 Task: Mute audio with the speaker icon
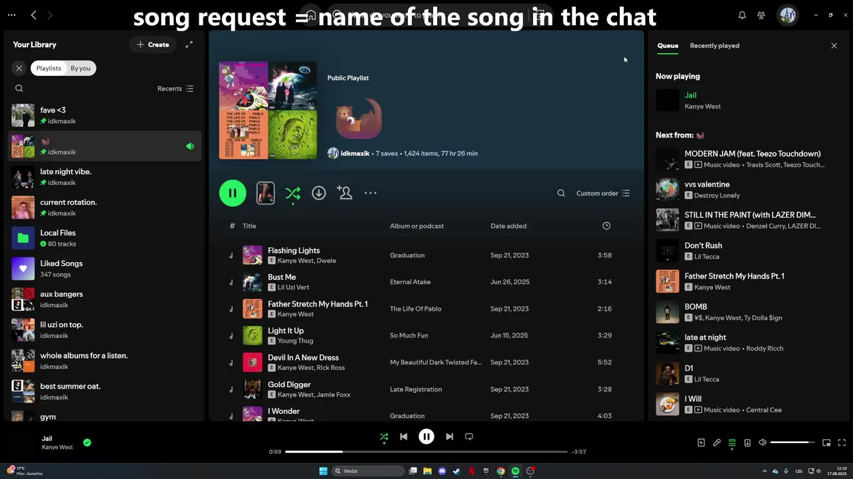[x=762, y=442]
